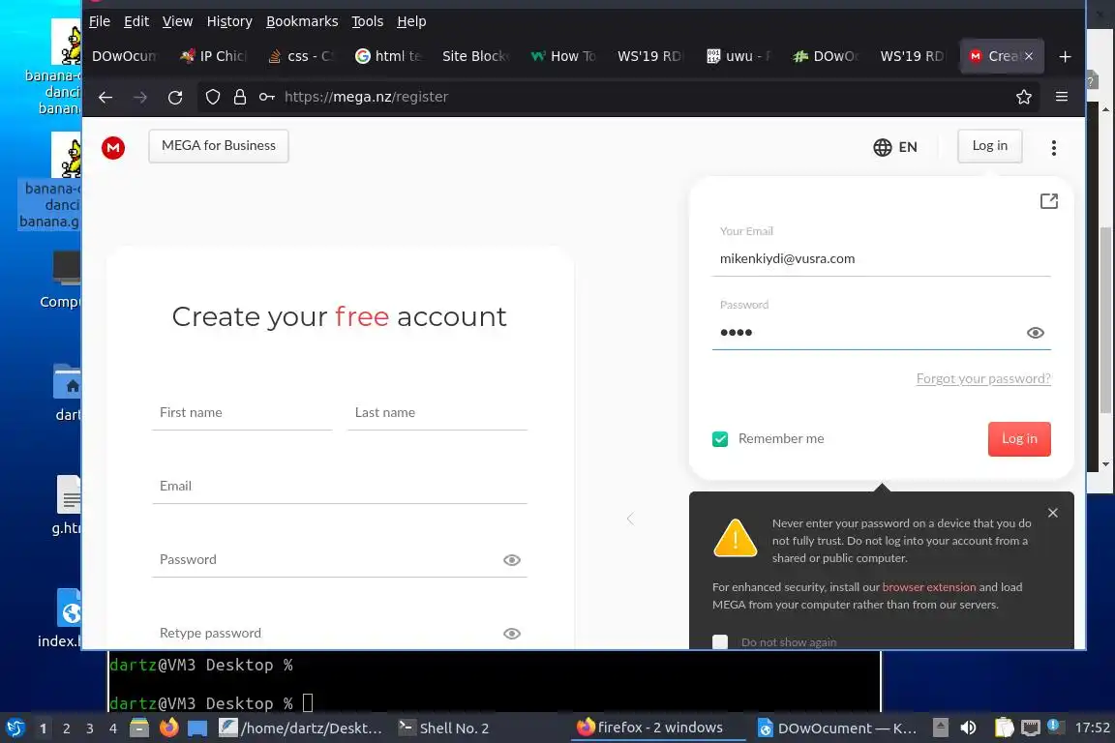
Task: Open the Help menu
Action: point(411,21)
